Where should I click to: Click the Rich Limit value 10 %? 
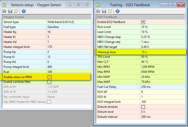162,27
